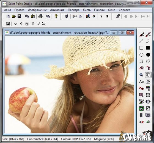Select the freehand paintbrush tool
154x143 pixels.
click(x=141, y=34)
